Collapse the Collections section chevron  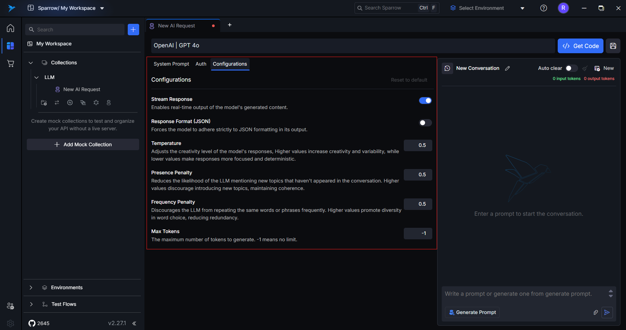(31, 63)
